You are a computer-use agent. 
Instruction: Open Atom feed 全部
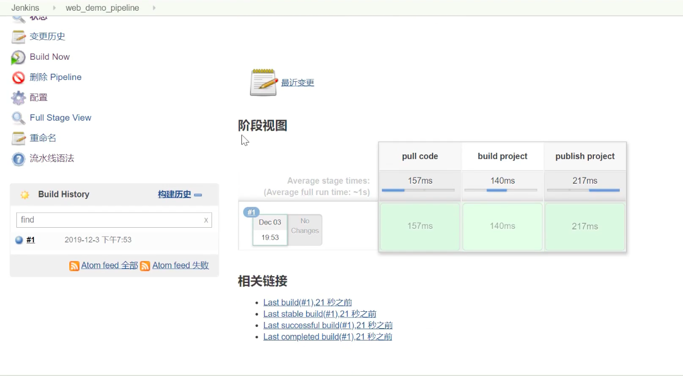[109, 266]
